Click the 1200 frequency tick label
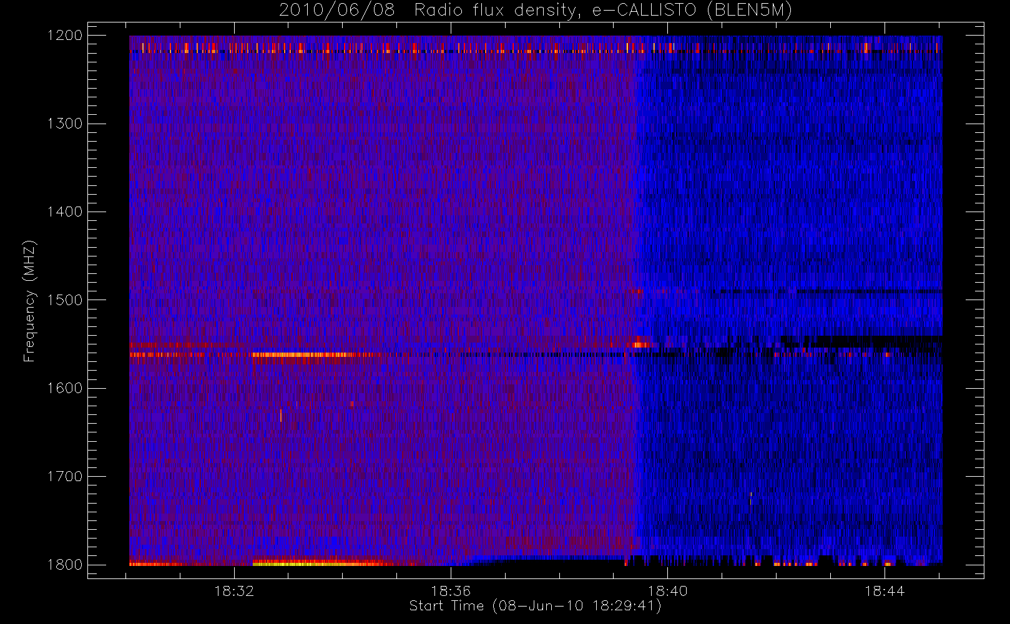This screenshot has height=624, width=1010. point(65,36)
